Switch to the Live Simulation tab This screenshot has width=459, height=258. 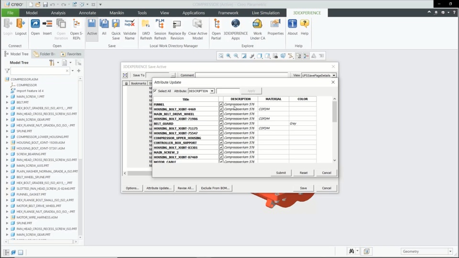[x=265, y=13]
